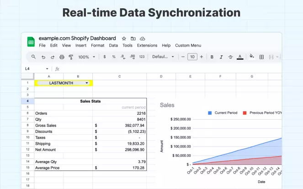Open the Edit menu
The width and height of the screenshot is (303, 189).
pyautogui.click(x=54, y=45)
